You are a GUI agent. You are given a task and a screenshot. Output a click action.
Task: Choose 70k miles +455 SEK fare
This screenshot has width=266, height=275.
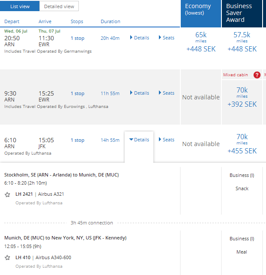click(x=242, y=143)
